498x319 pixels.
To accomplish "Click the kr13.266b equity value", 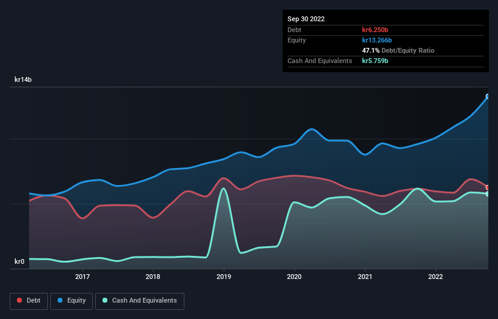I will pyautogui.click(x=377, y=40).
